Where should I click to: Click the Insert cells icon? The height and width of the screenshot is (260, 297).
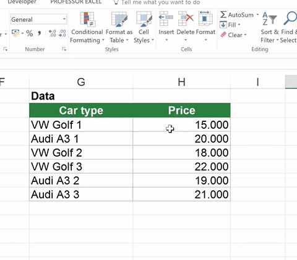click(166, 19)
